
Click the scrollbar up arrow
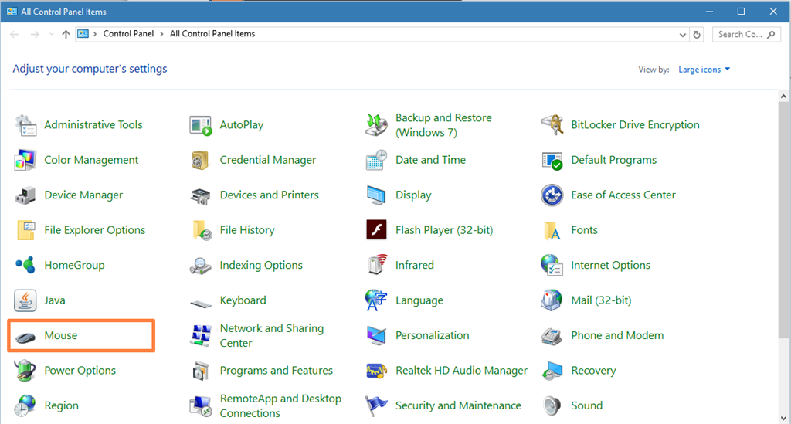click(783, 96)
